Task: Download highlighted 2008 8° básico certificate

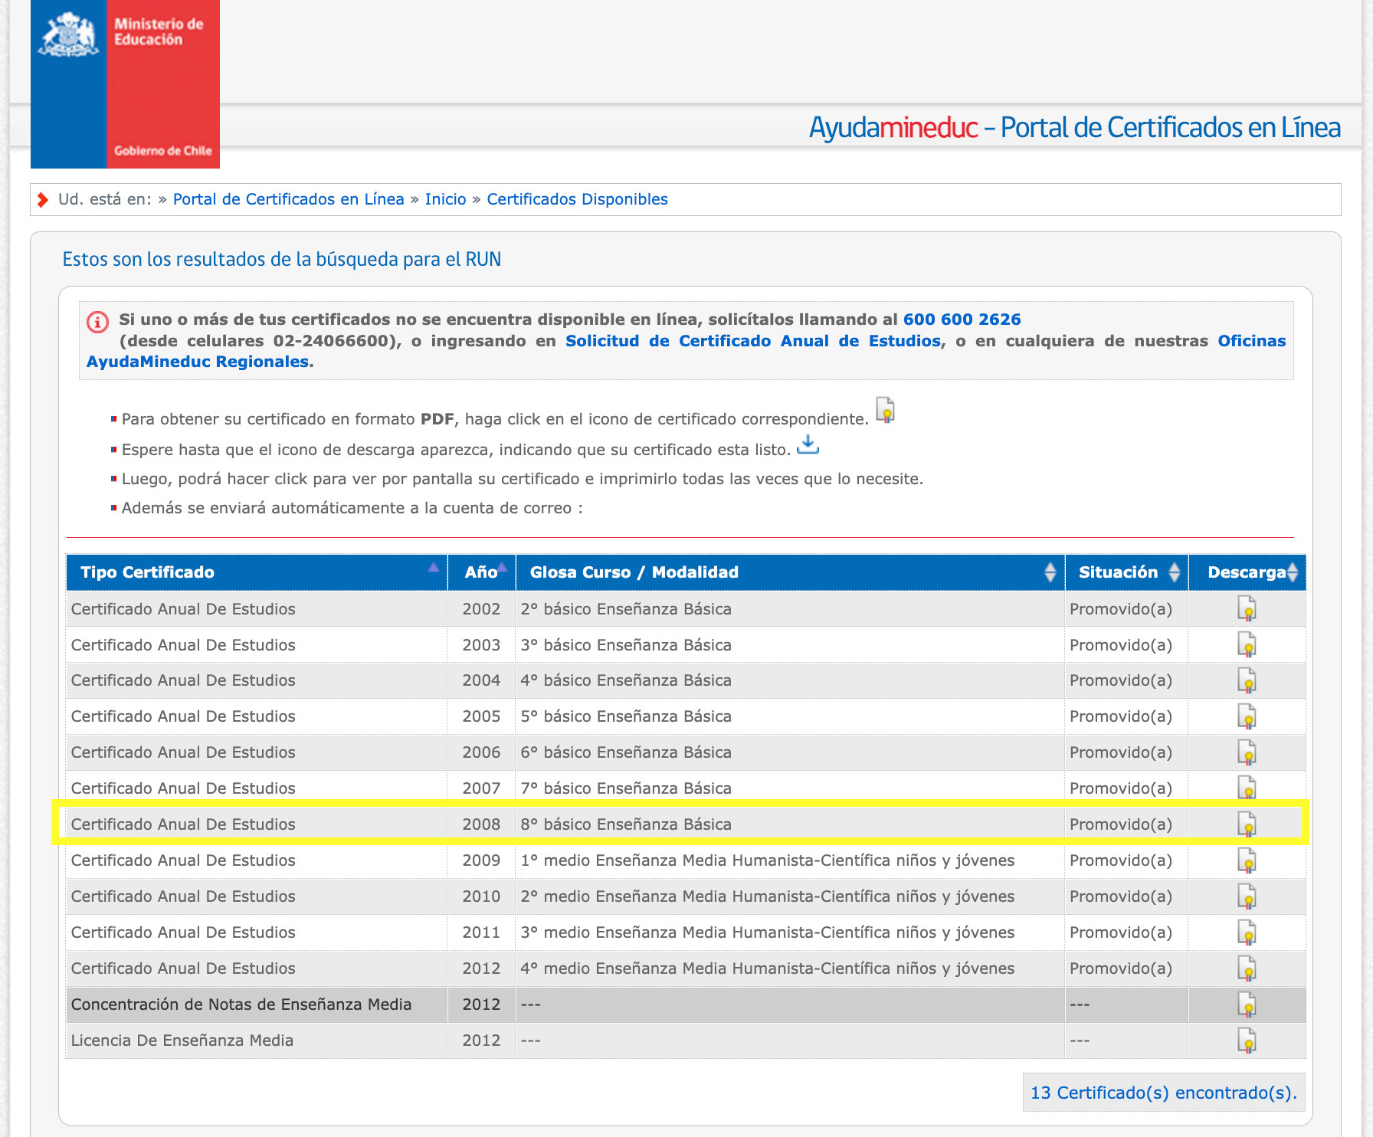Action: tap(1247, 824)
